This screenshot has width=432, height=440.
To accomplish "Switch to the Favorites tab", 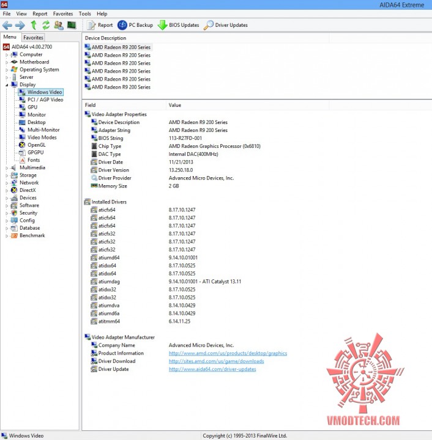I will [33, 37].
